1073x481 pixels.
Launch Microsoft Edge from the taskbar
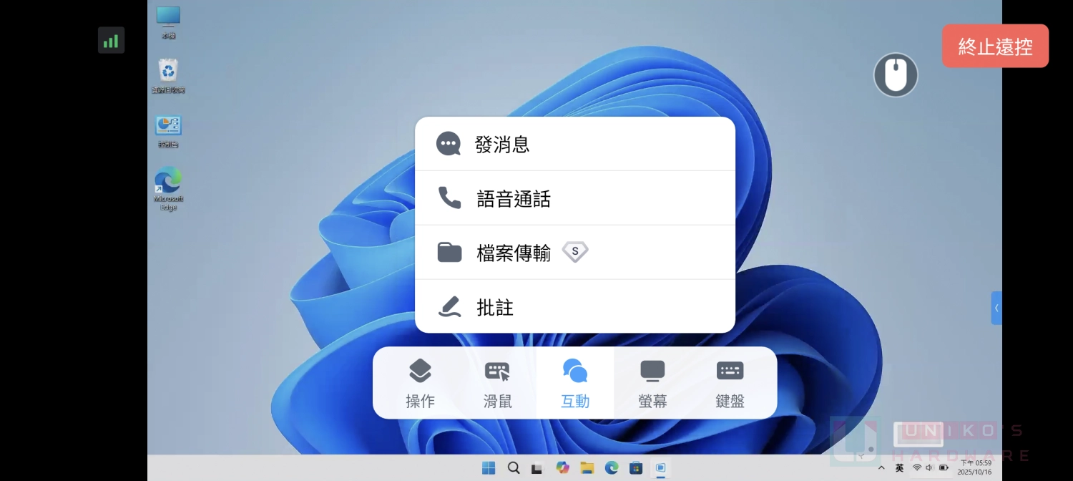611,467
